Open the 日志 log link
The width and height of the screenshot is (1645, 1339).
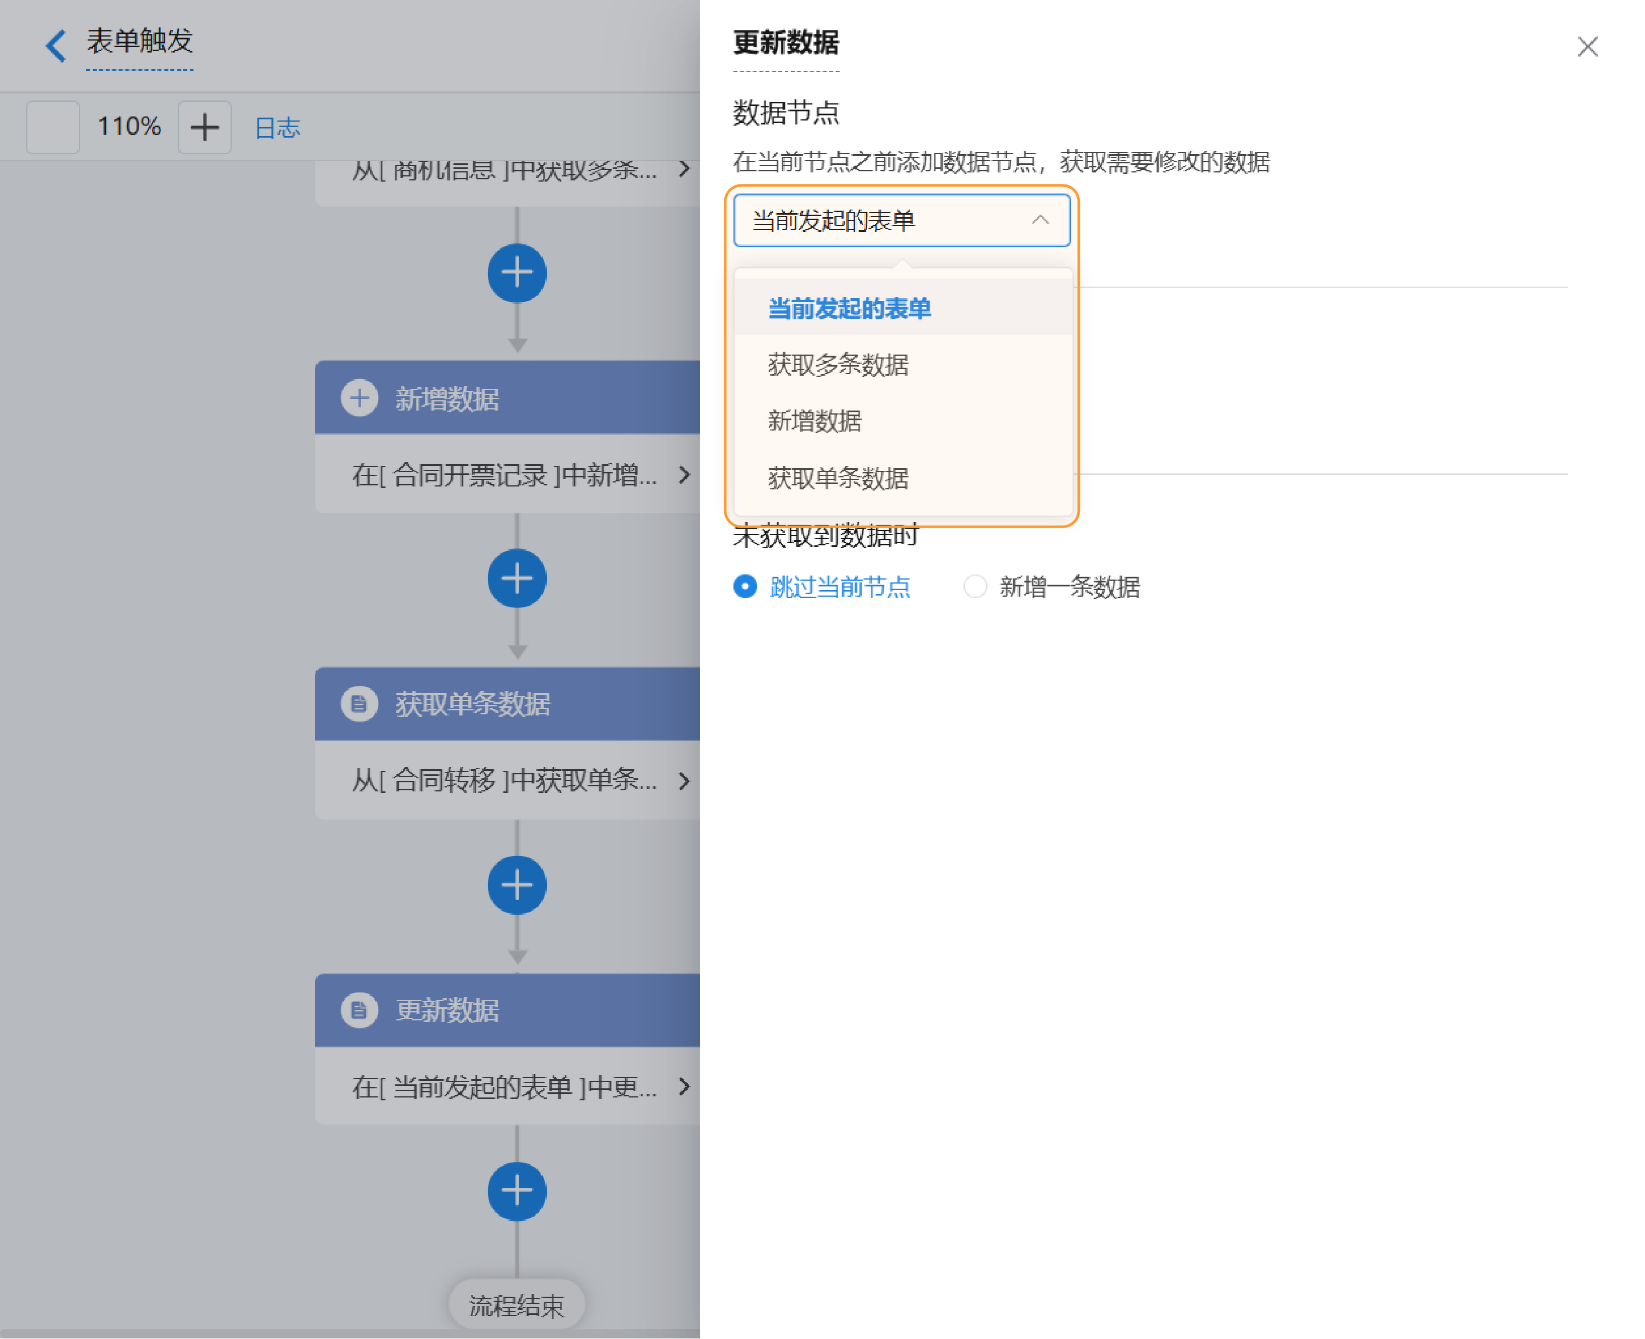point(277,127)
